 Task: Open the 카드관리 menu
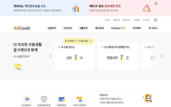point(68,28)
